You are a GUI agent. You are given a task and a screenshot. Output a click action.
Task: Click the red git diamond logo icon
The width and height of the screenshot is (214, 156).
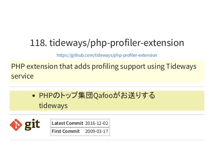[16, 125]
